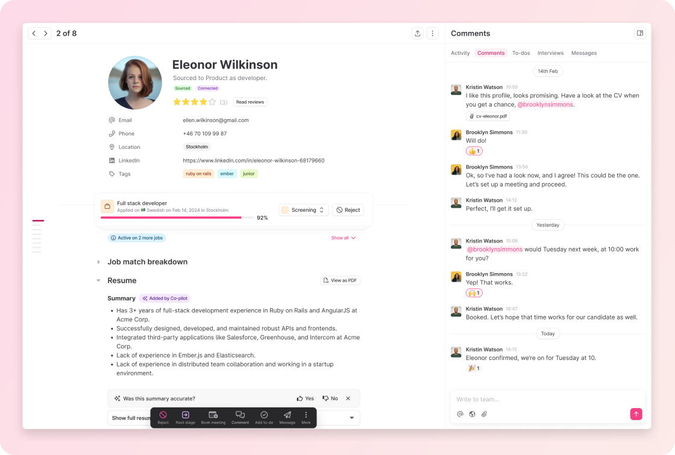
Task: Click the Read reviews button
Action: (250, 102)
